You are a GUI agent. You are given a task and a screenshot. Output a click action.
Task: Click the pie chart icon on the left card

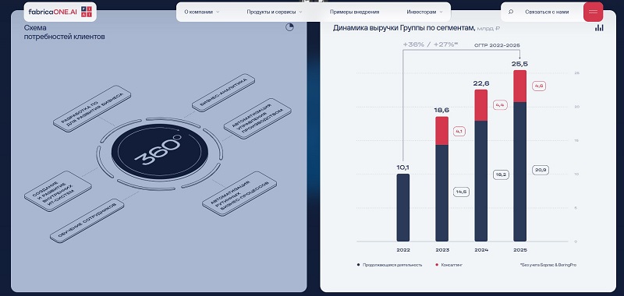click(x=289, y=27)
